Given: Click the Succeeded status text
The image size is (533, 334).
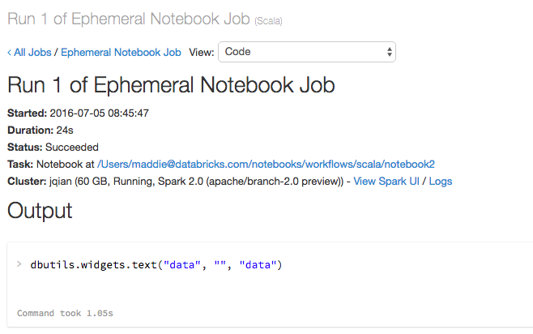Looking at the screenshot, I should [72, 147].
